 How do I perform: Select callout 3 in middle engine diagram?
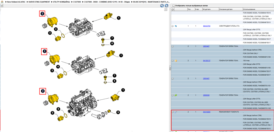coord(52,70)
